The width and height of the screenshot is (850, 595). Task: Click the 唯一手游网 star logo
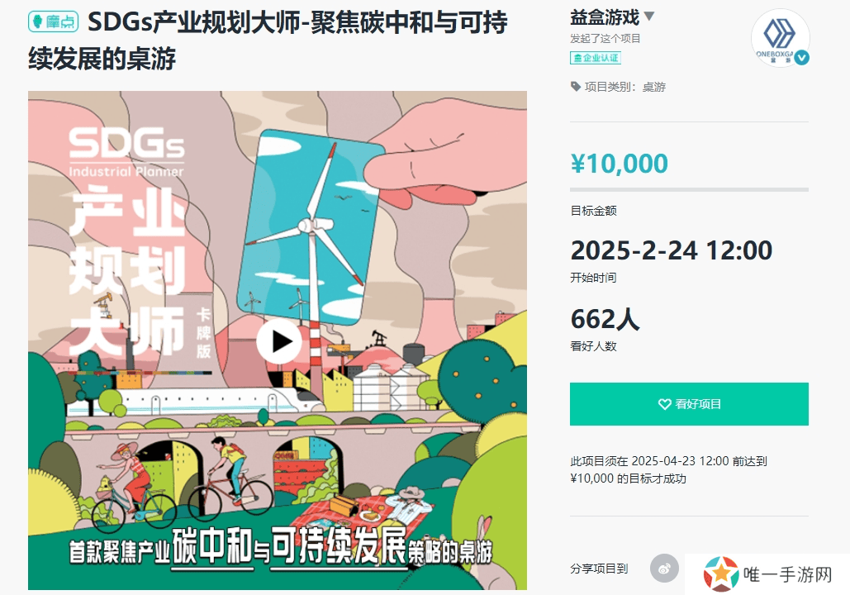[721, 574]
